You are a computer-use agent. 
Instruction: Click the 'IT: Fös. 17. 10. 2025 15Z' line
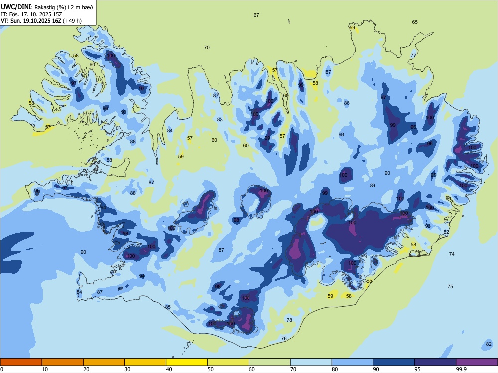(31, 14)
